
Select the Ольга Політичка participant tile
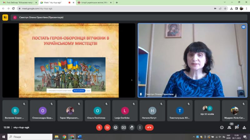click(97, 111)
